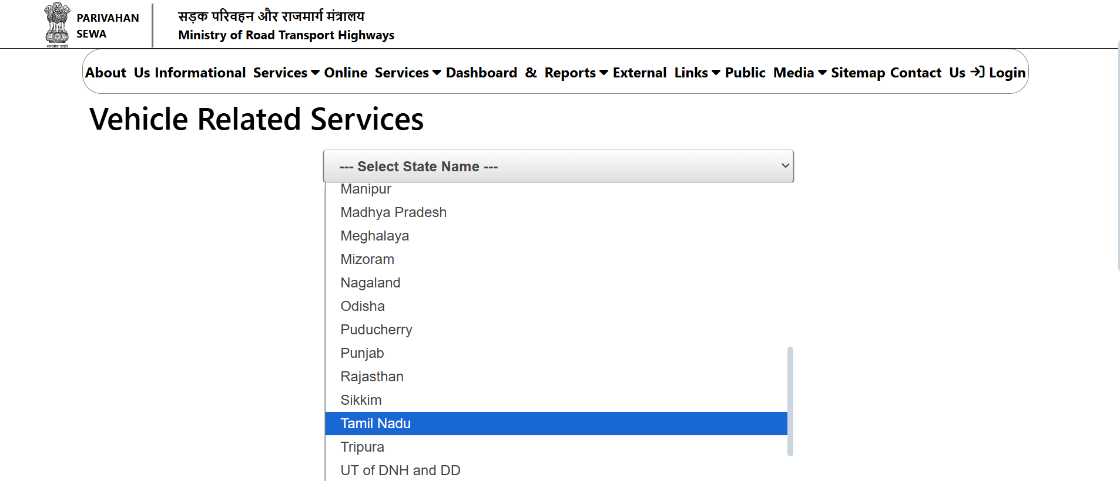Open the Contact Us link
Viewport: 1120px width, 481px height.
pos(928,73)
